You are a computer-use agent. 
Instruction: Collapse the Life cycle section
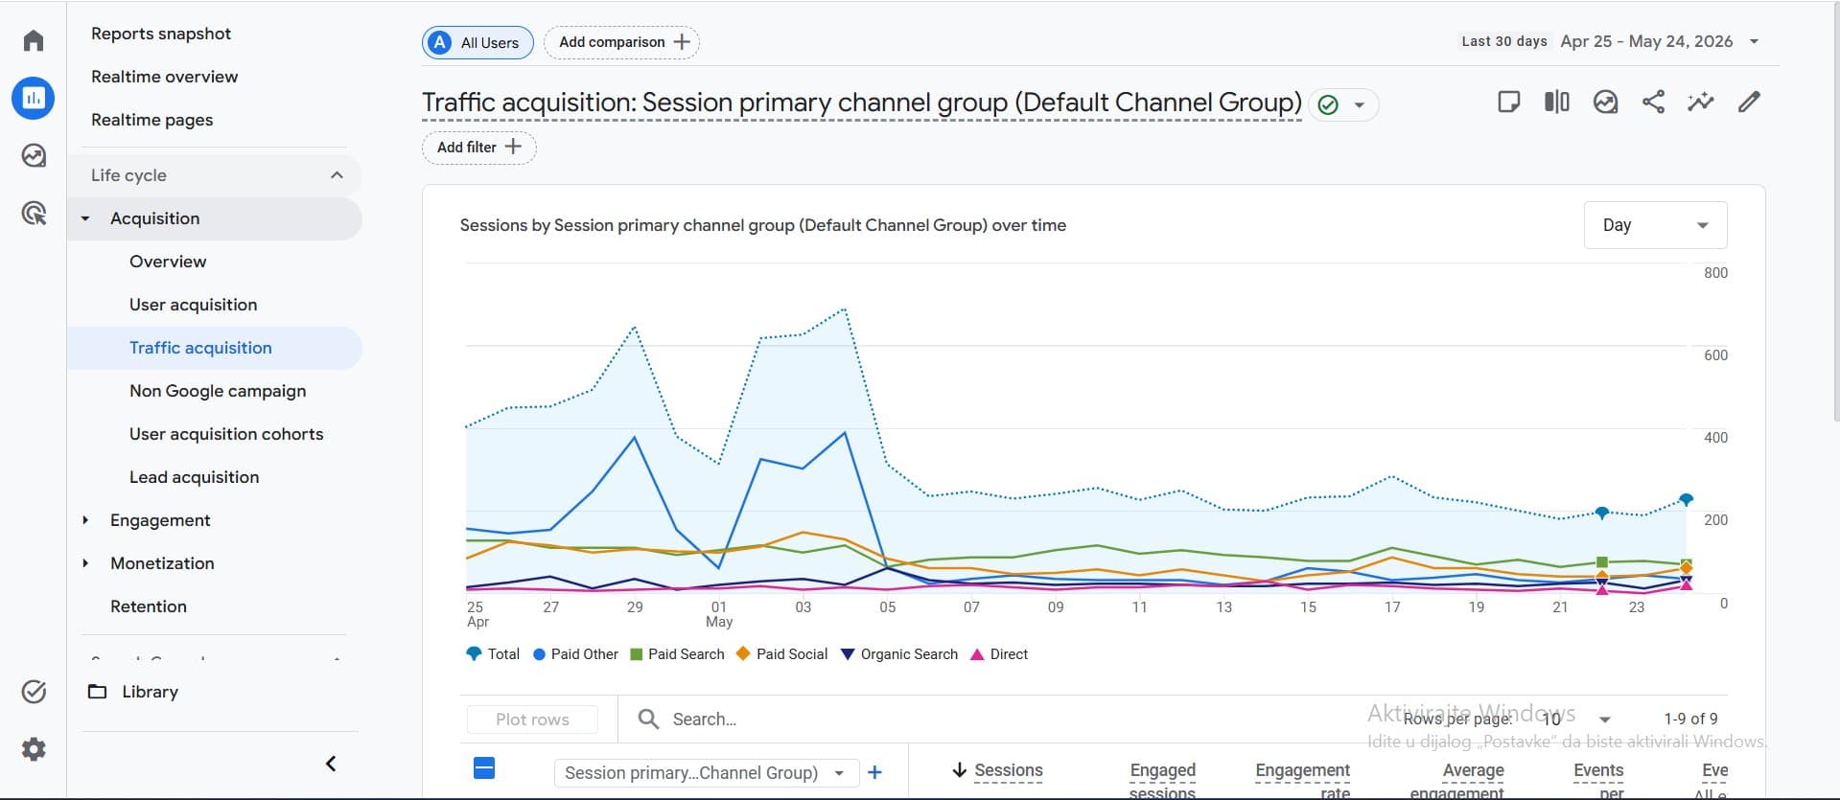coord(337,175)
